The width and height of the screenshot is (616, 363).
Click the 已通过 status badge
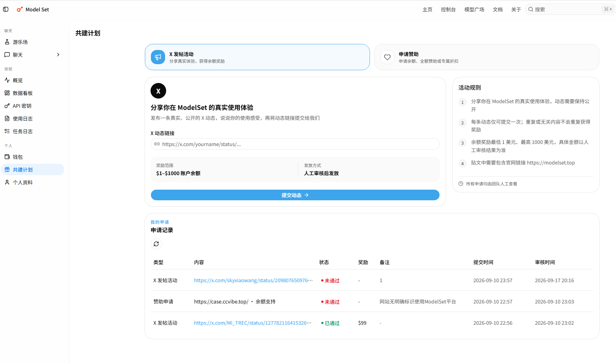pos(330,323)
